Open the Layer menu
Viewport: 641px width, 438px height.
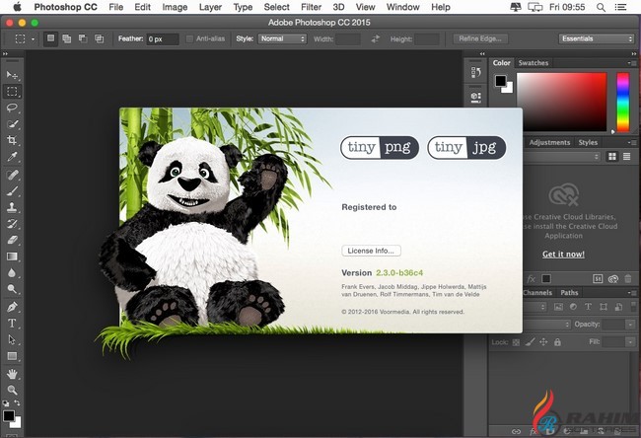coord(210,7)
